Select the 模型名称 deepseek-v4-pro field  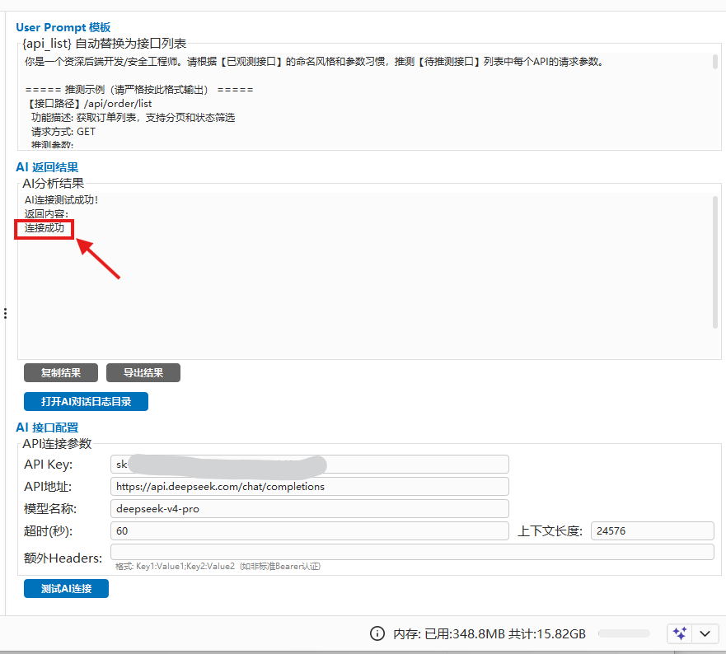click(x=309, y=509)
